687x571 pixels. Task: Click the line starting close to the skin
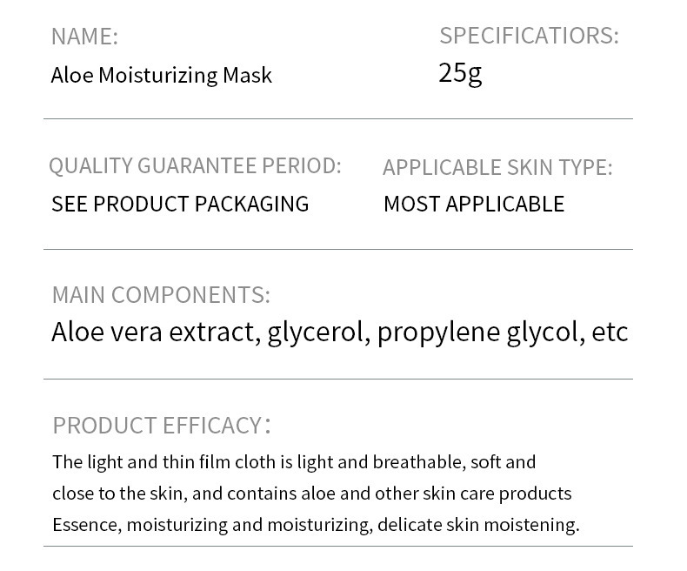coord(311,494)
